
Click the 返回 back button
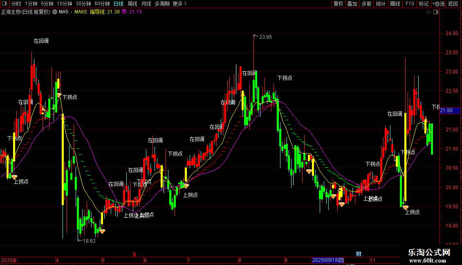[453, 4]
